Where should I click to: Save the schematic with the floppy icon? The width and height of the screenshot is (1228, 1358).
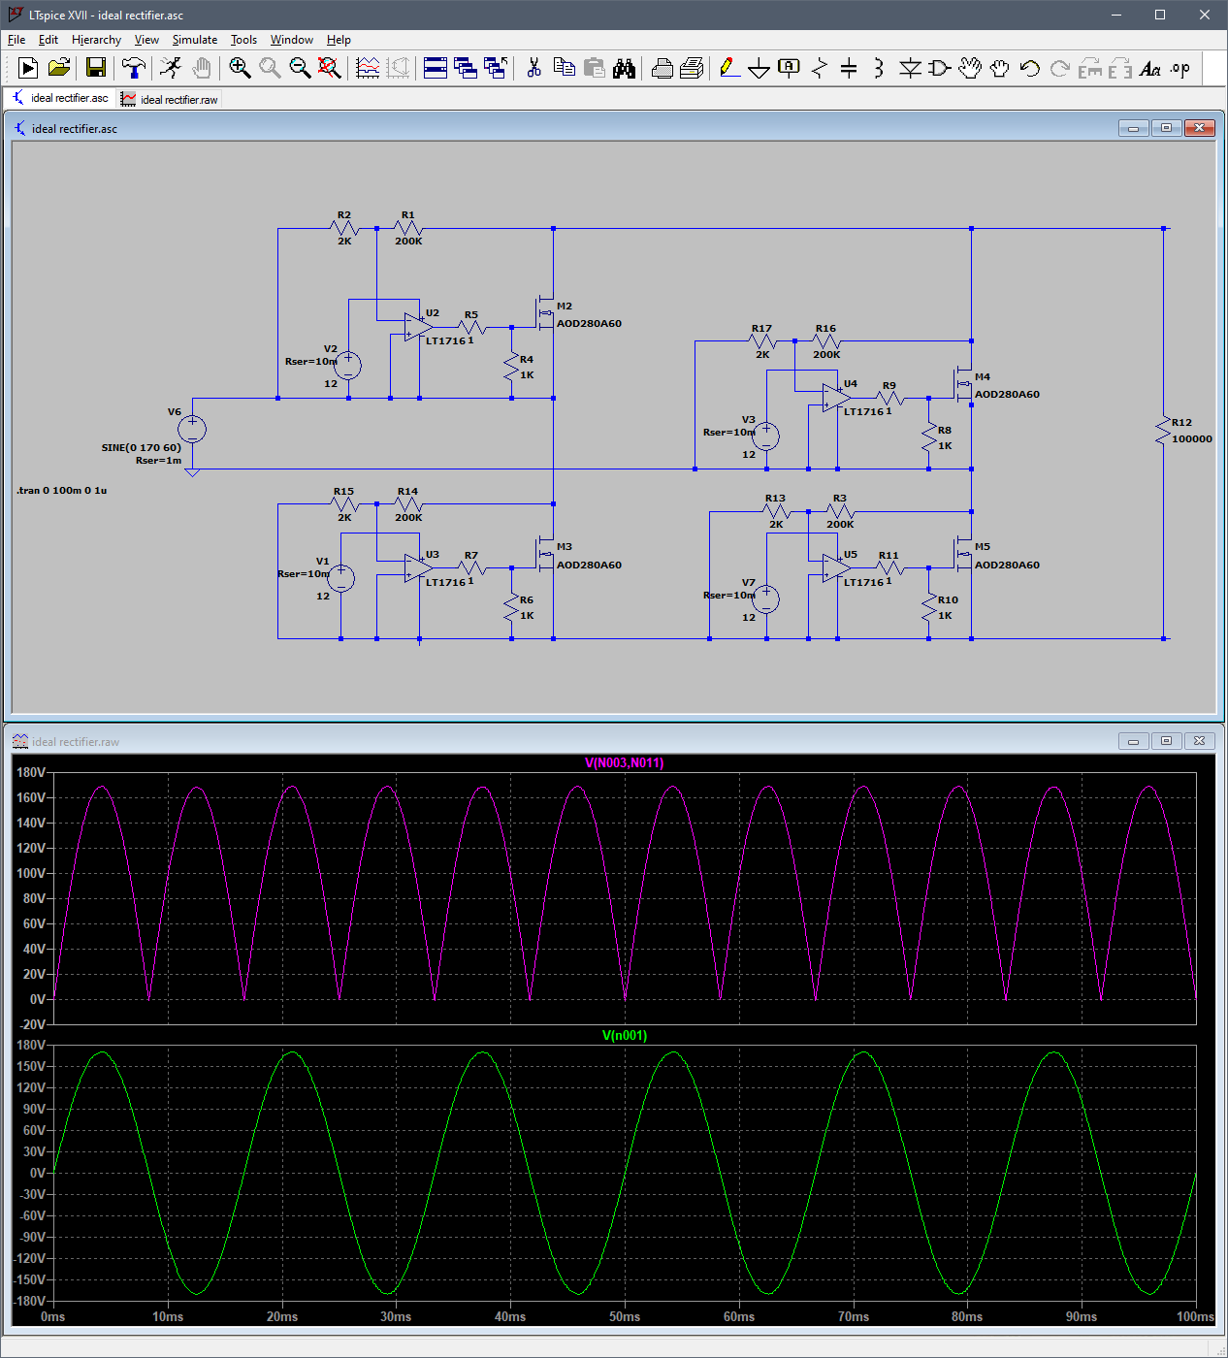pyautogui.click(x=95, y=68)
